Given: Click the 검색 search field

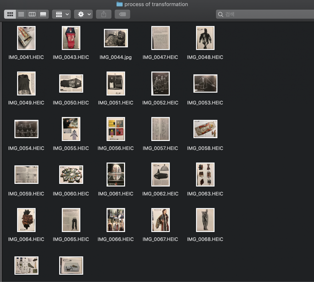Looking at the screenshot, I should (x=265, y=14).
